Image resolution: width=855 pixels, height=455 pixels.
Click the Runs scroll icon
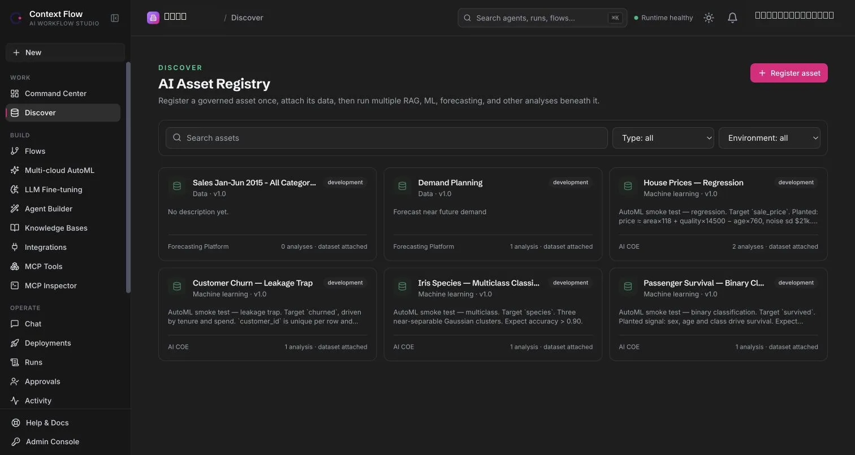[15, 362]
